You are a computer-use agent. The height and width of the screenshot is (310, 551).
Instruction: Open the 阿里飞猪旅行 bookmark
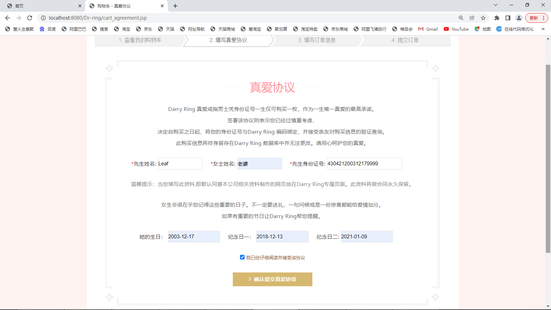(370, 29)
